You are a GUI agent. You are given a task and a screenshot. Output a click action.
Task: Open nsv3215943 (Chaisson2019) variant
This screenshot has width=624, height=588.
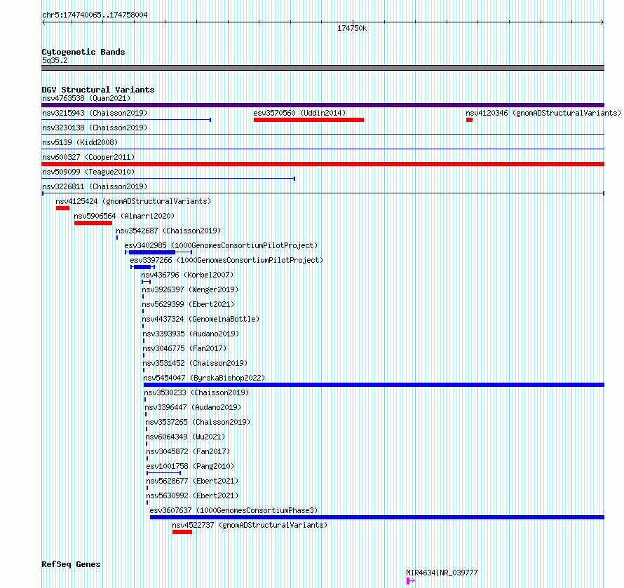[x=95, y=113]
